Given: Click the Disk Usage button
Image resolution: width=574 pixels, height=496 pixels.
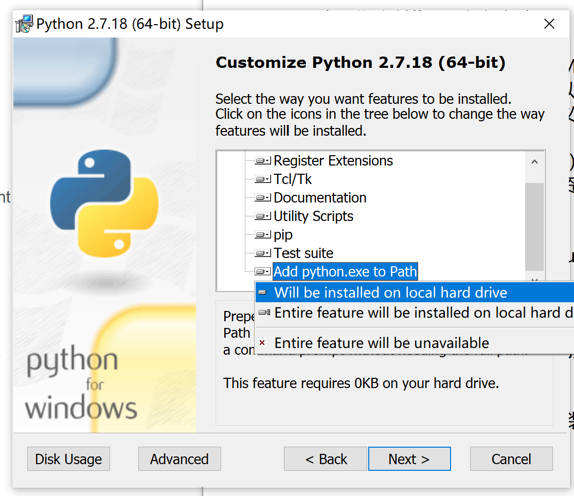Looking at the screenshot, I should 68,458.
